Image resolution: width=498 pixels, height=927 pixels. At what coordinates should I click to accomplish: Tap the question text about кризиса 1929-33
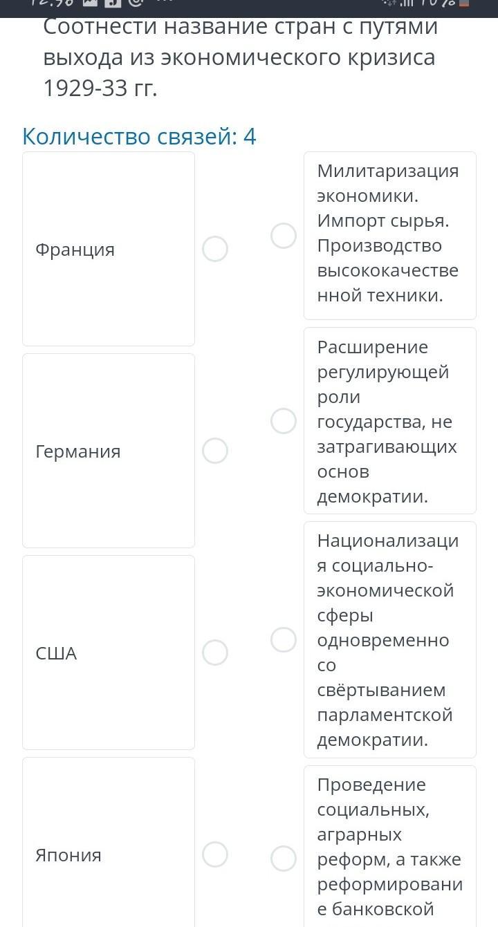240,58
